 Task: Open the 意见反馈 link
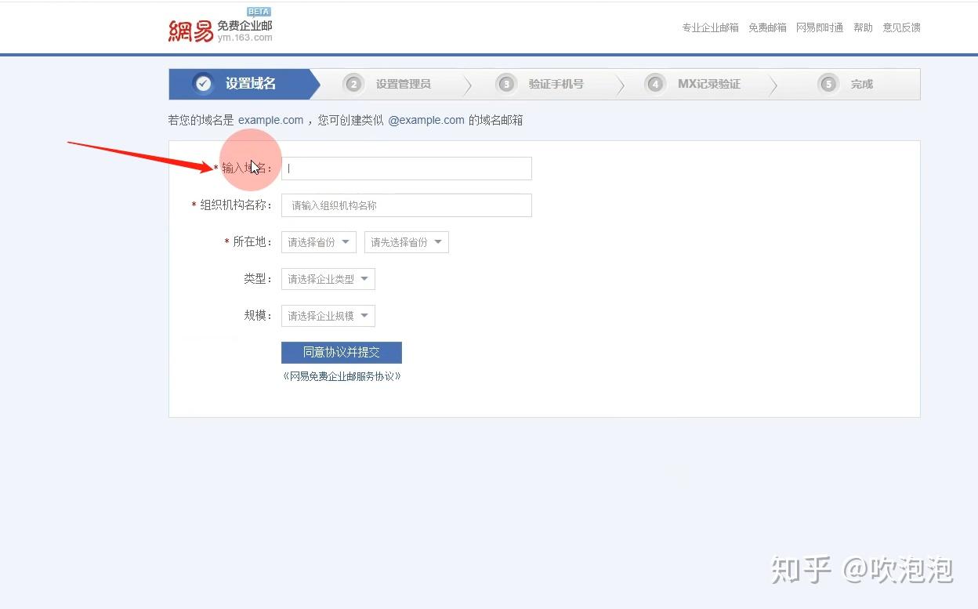click(901, 27)
